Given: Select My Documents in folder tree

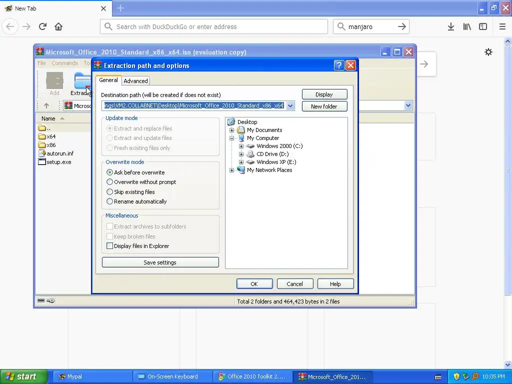Looking at the screenshot, I should point(264,130).
